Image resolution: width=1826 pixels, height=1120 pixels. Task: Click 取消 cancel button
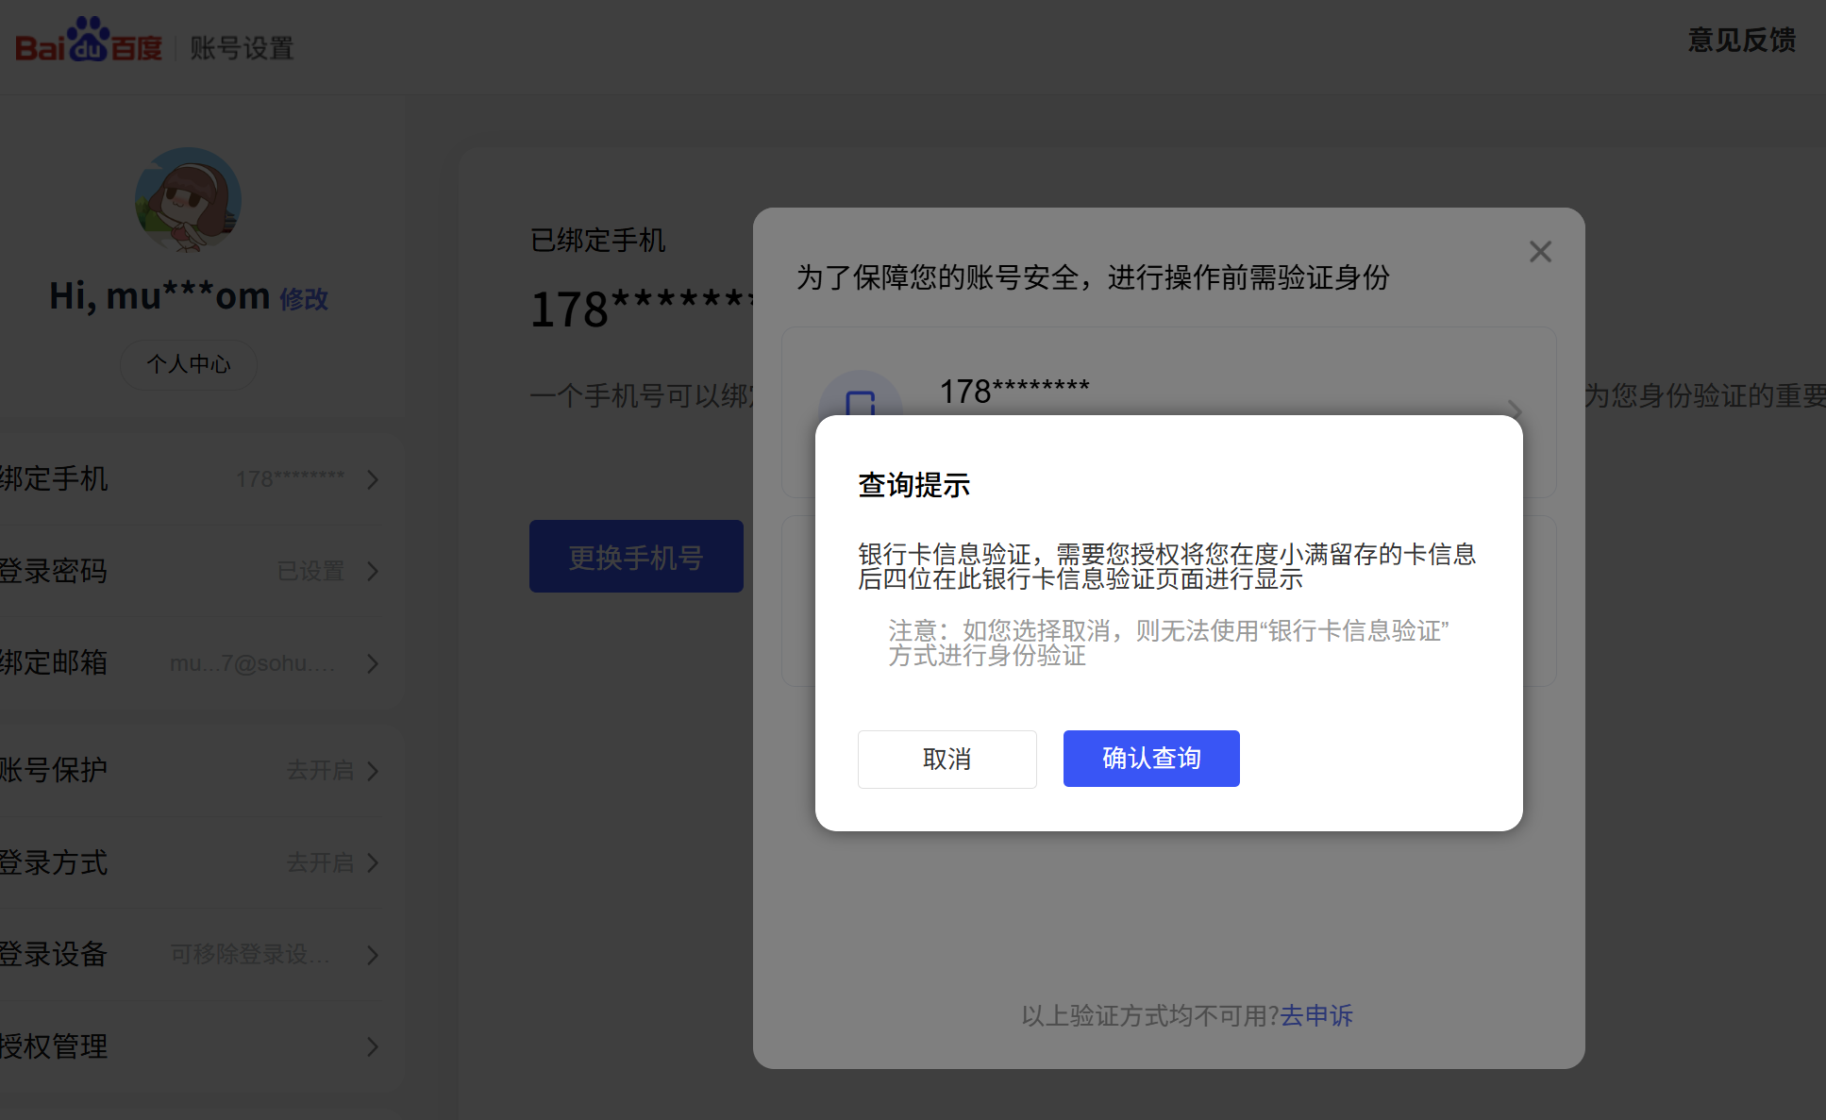[947, 759]
